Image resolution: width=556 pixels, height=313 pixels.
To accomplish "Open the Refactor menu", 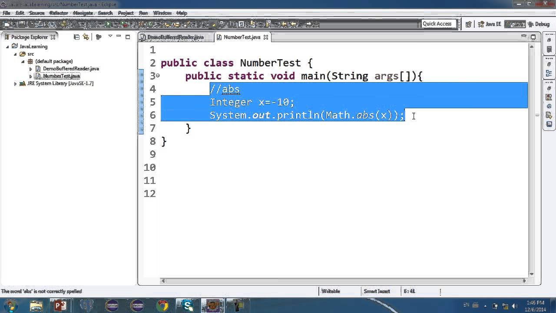I will [x=59, y=13].
